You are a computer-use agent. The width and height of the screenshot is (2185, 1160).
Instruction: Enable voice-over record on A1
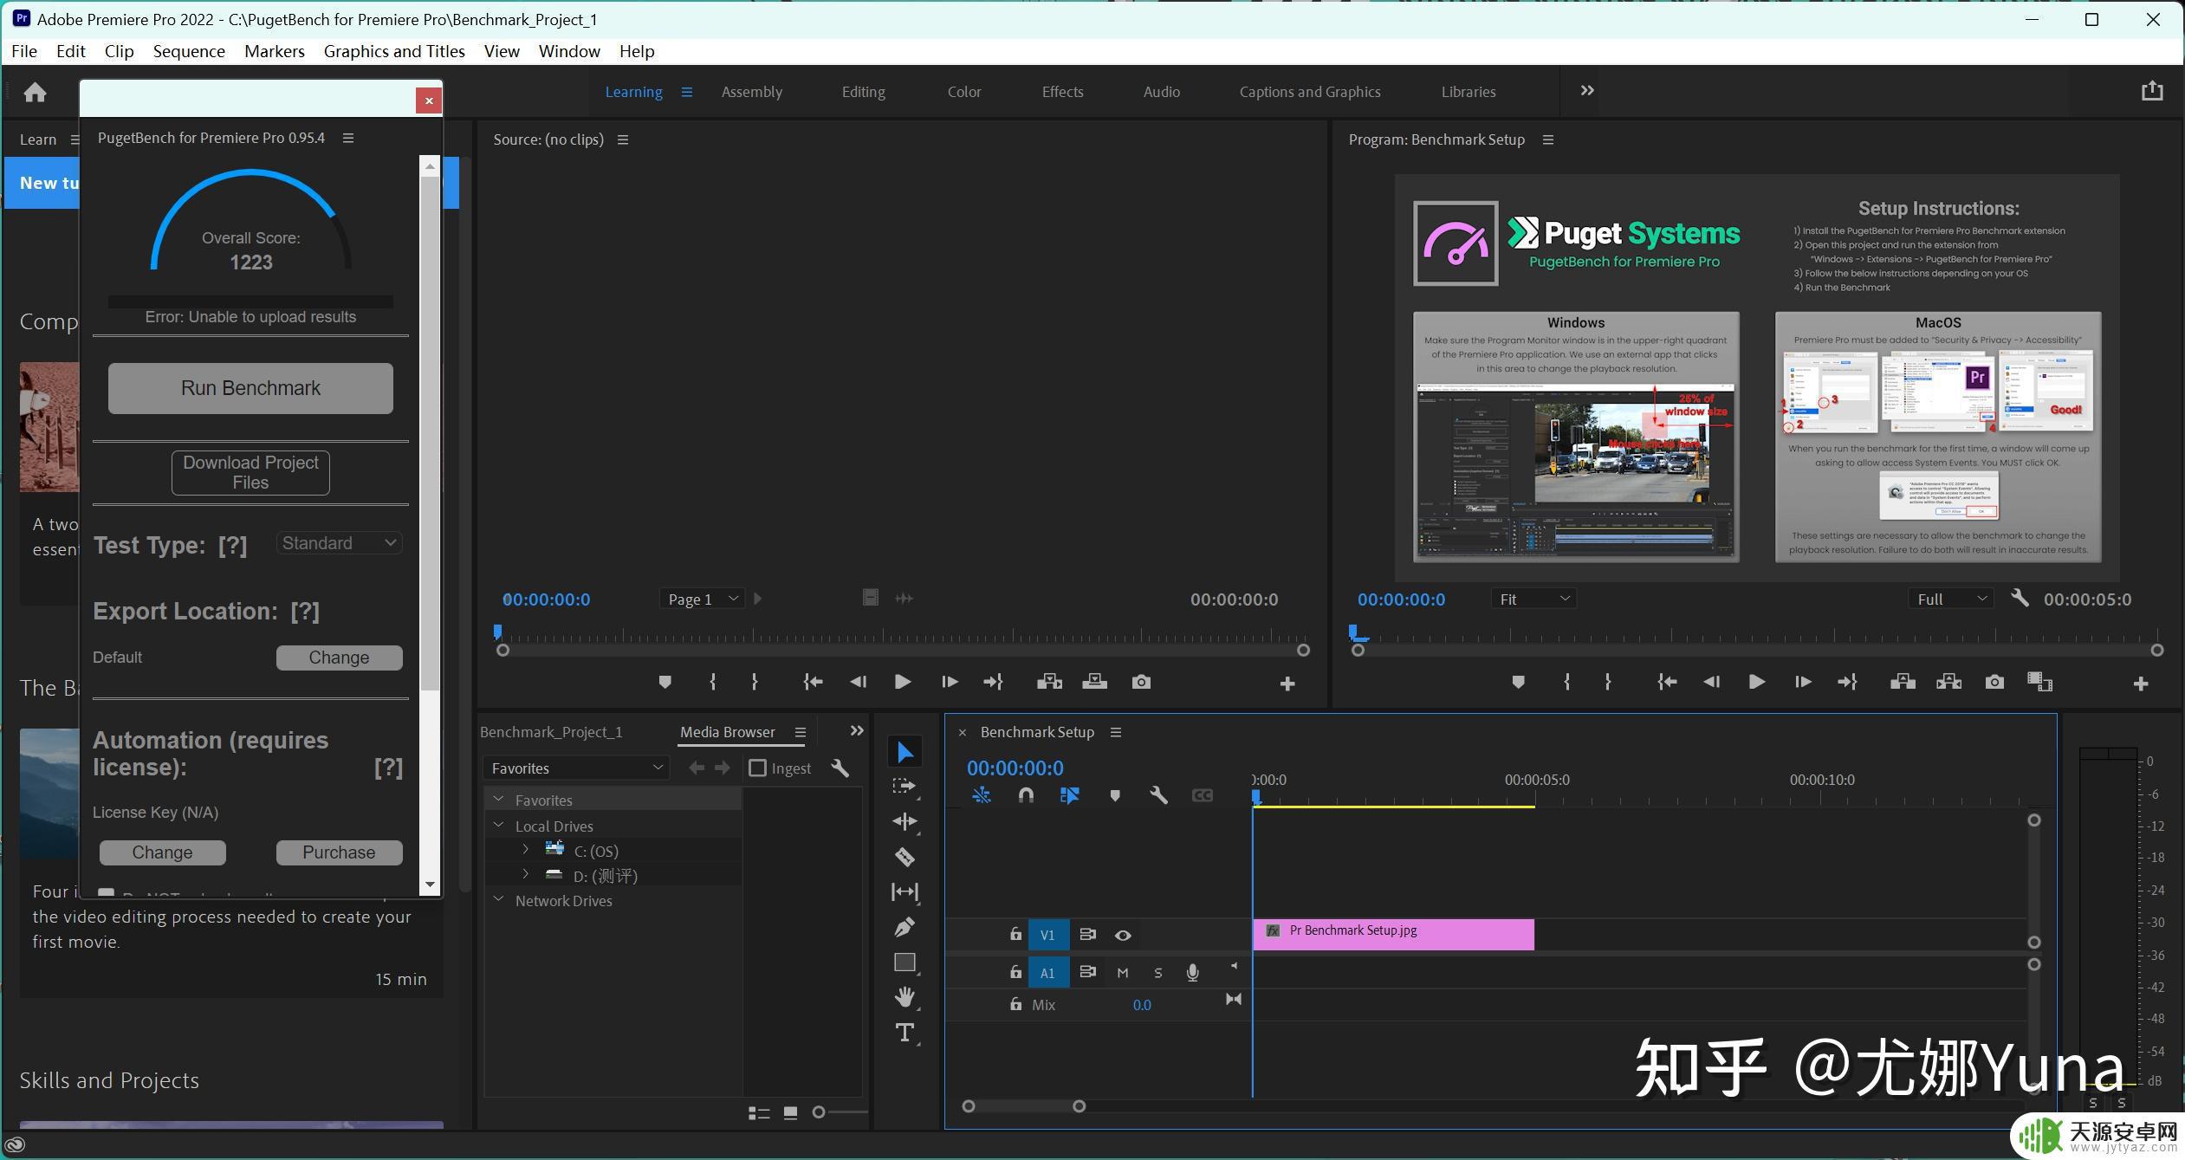[1192, 973]
